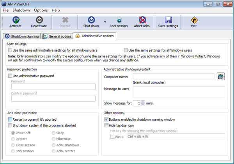
Task: Close the AMP WinOFF window
Action: [228, 4]
